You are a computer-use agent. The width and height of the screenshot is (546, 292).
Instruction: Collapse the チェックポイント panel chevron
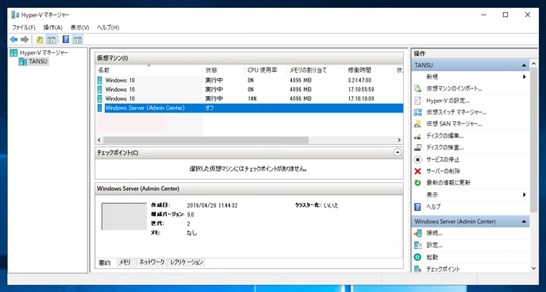point(397,153)
